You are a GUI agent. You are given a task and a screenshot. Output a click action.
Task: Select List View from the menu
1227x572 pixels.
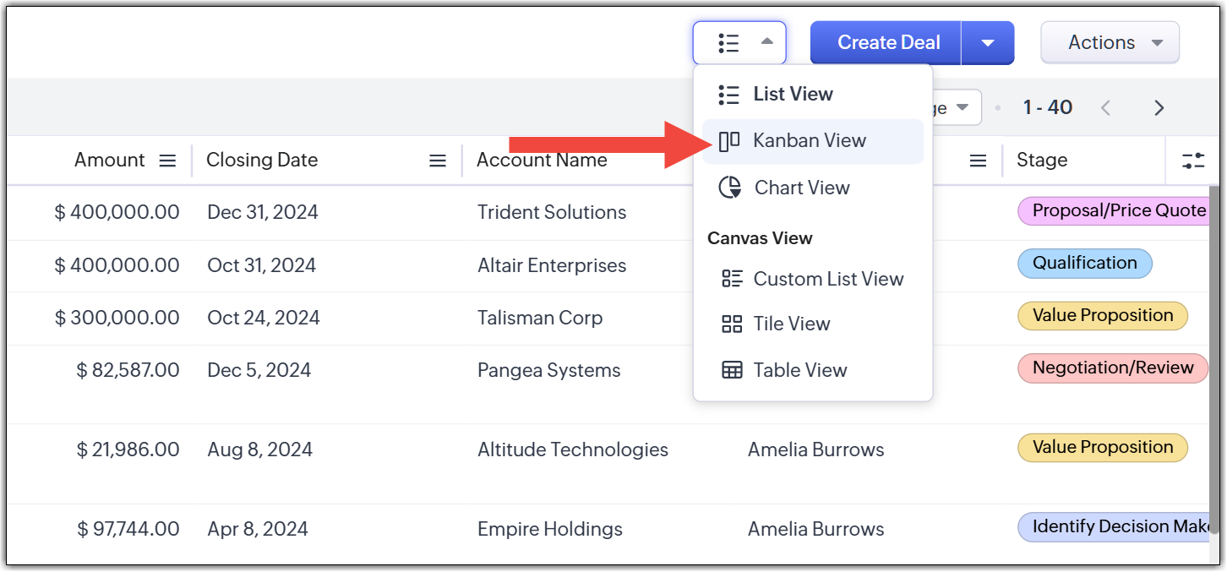[x=793, y=95]
